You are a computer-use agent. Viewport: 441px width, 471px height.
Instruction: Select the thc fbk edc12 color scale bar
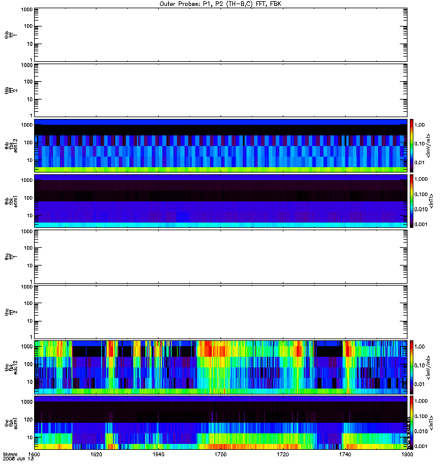412,367
